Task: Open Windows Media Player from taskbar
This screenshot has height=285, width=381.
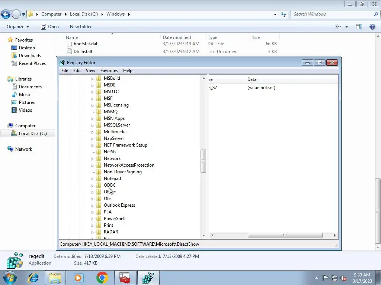Action: coord(78,278)
